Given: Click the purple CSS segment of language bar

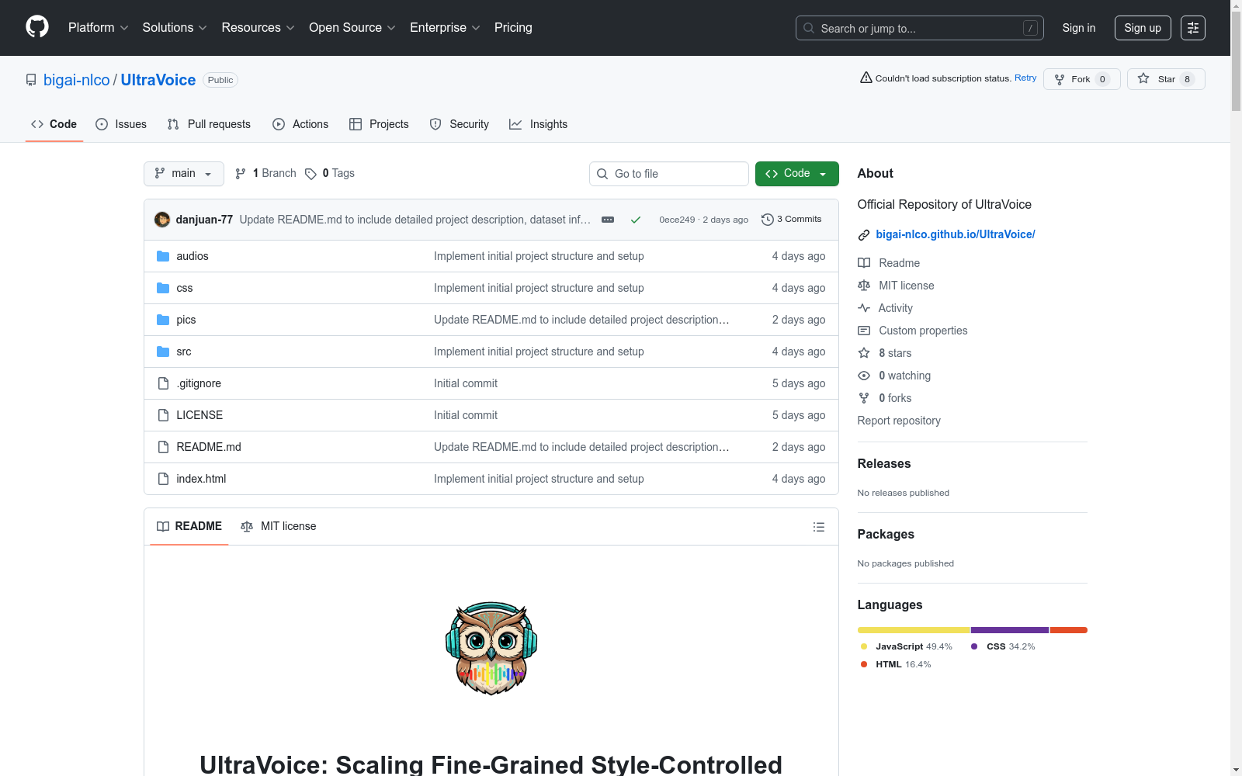Looking at the screenshot, I should click(x=1010, y=630).
